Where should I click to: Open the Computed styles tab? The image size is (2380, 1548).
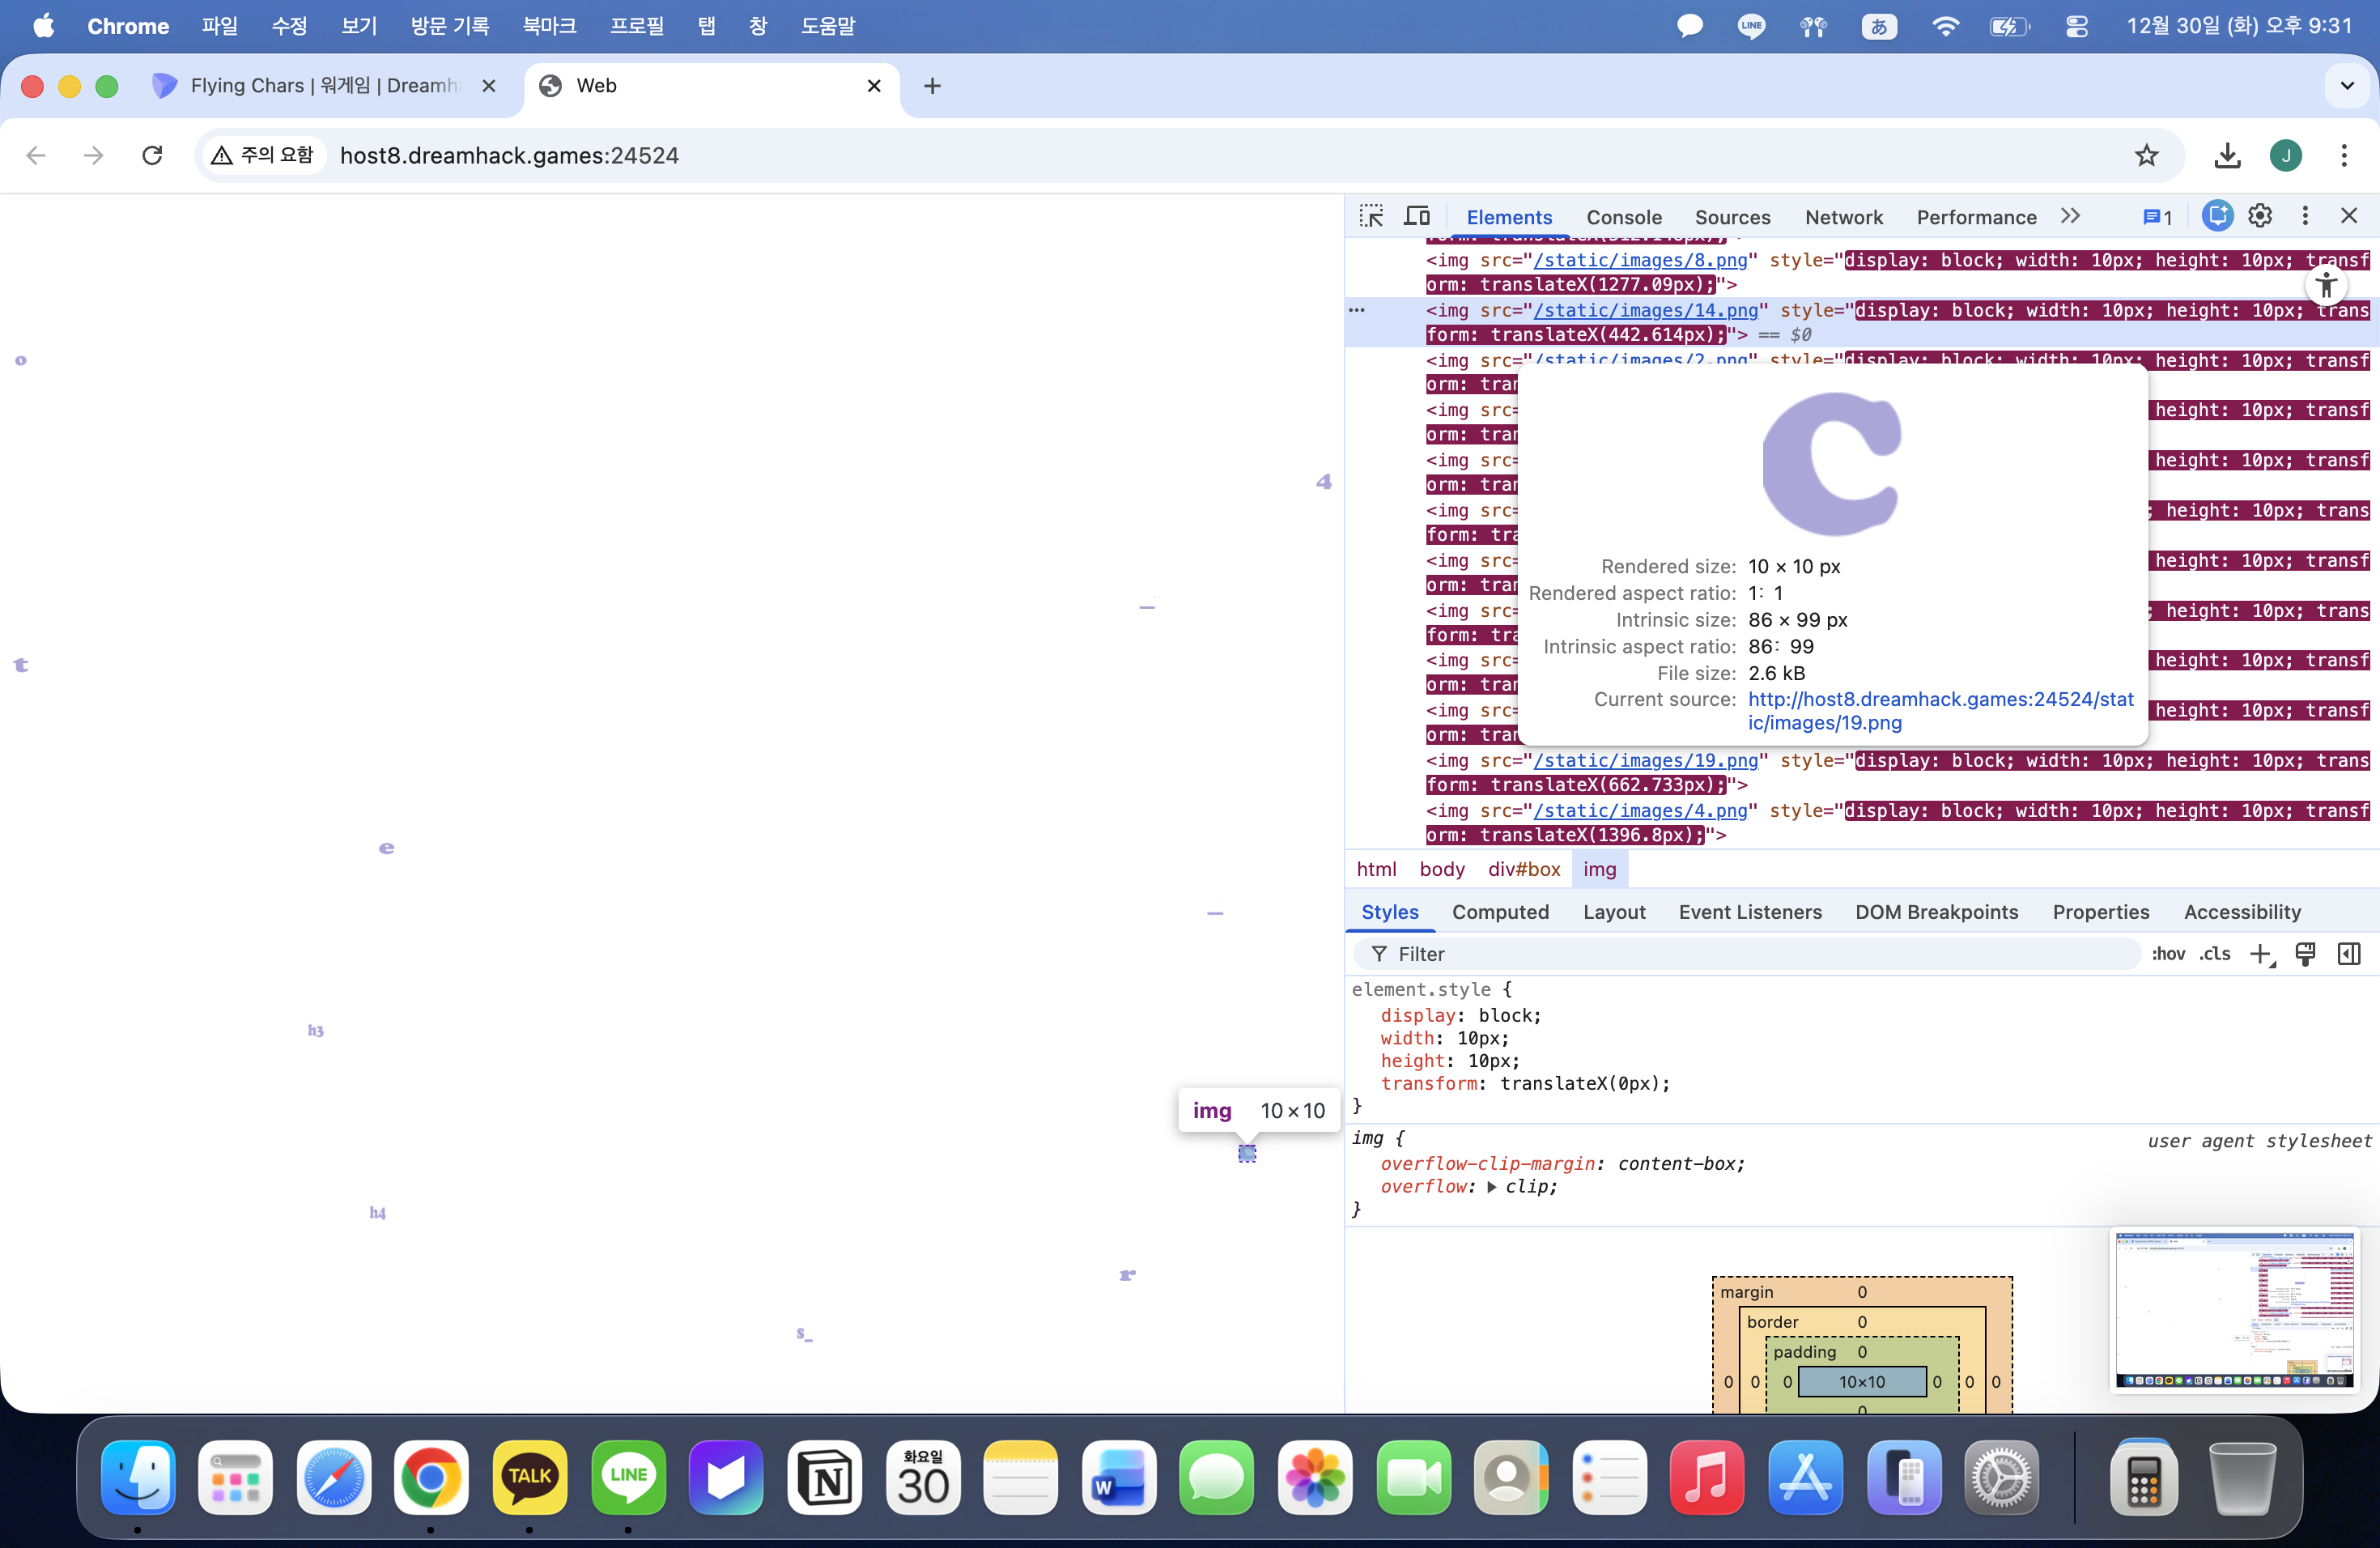coord(1500,912)
